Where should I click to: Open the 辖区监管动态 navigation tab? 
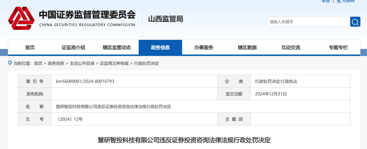[117, 47]
